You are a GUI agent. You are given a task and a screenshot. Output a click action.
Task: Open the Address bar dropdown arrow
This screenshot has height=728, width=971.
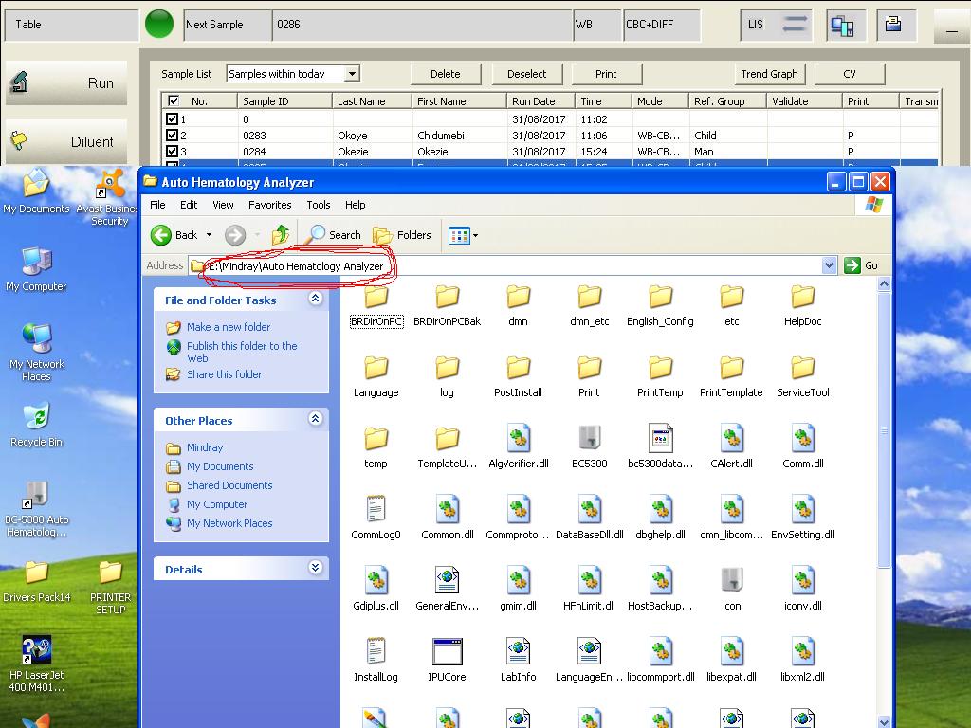pyautogui.click(x=829, y=265)
